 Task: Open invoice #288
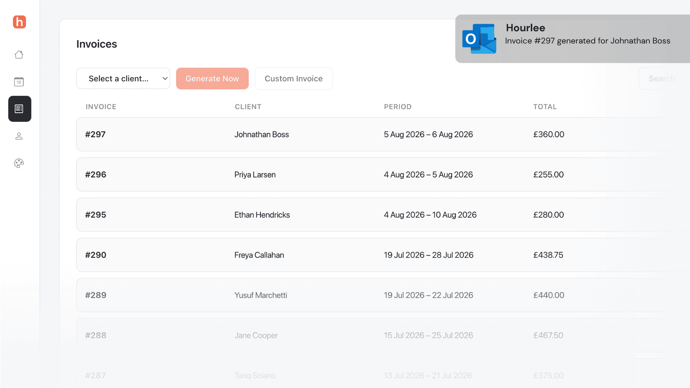click(96, 336)
